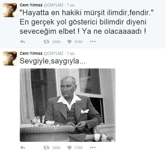165x152 pixels.
Task: Open the 7700 likes count
Action: coord(78,148)
